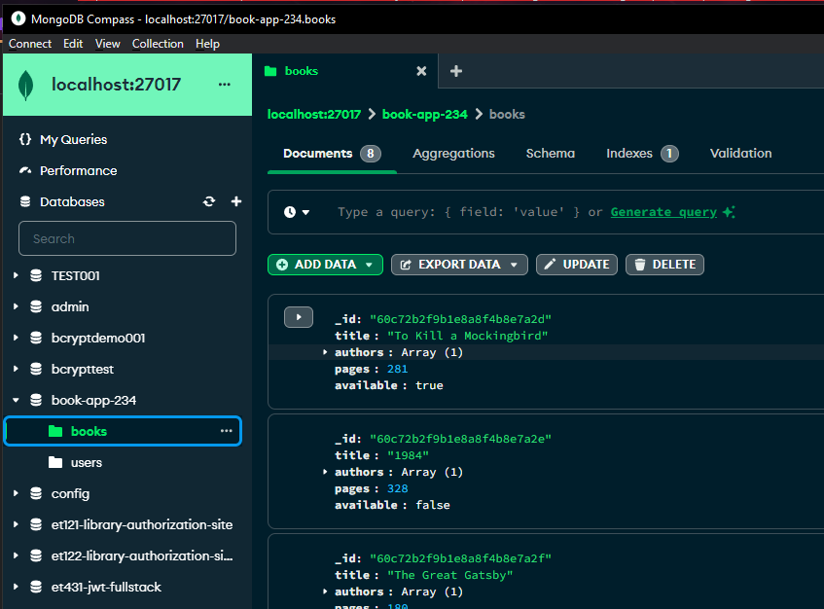824x609 pixels.
Task: Open My Queries in the sidebar
Action: click(74, 139)
